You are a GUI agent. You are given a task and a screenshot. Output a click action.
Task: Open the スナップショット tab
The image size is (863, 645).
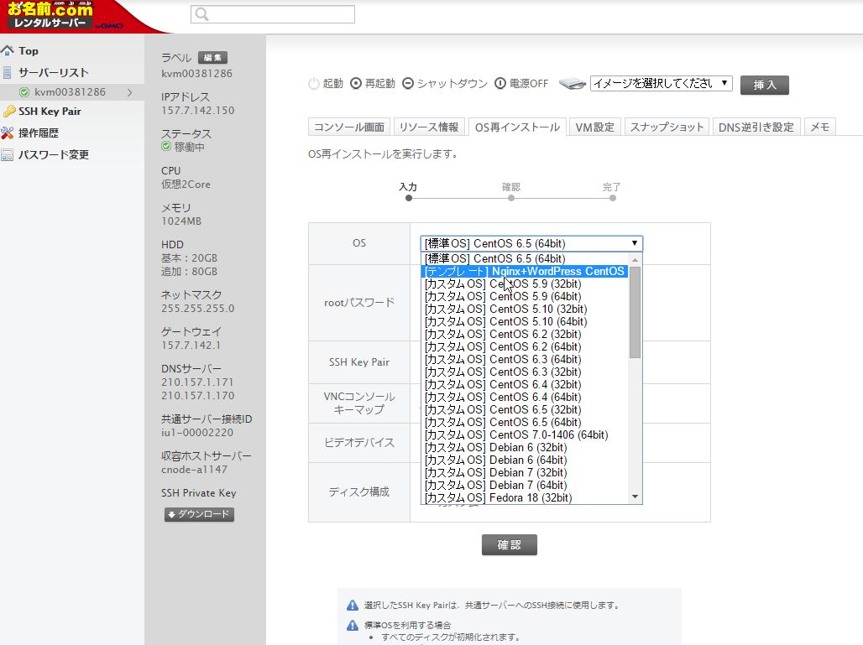tap(667, 127)
